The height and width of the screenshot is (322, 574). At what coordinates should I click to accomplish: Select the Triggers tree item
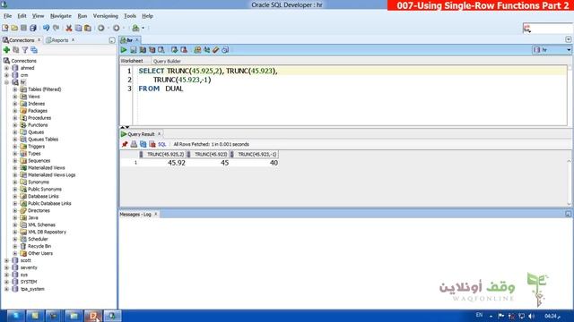point(36,147)
